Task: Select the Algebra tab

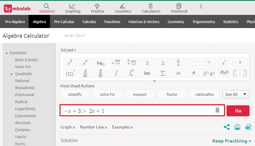Action: pyautogui.click(x=39, y=22)
